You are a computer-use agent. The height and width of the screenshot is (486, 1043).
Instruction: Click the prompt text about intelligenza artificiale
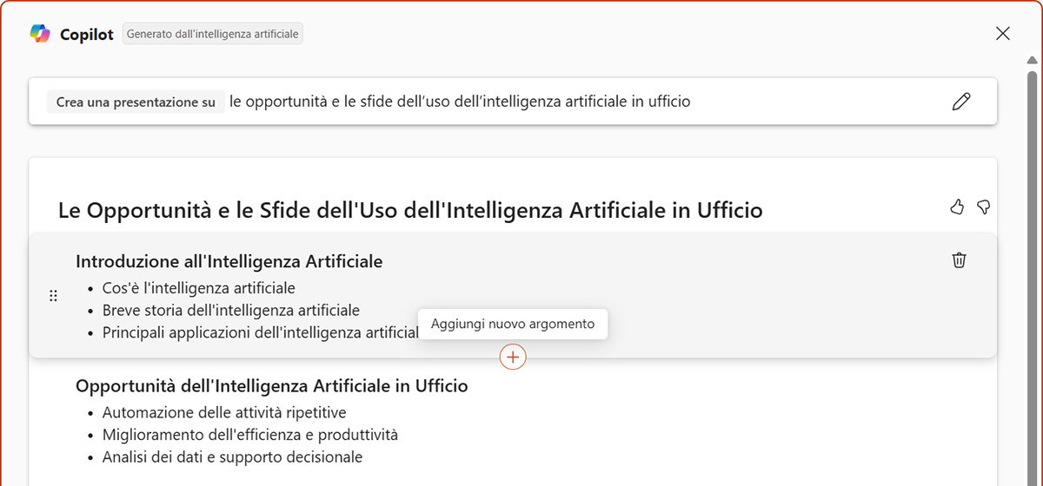click(460, 102)
